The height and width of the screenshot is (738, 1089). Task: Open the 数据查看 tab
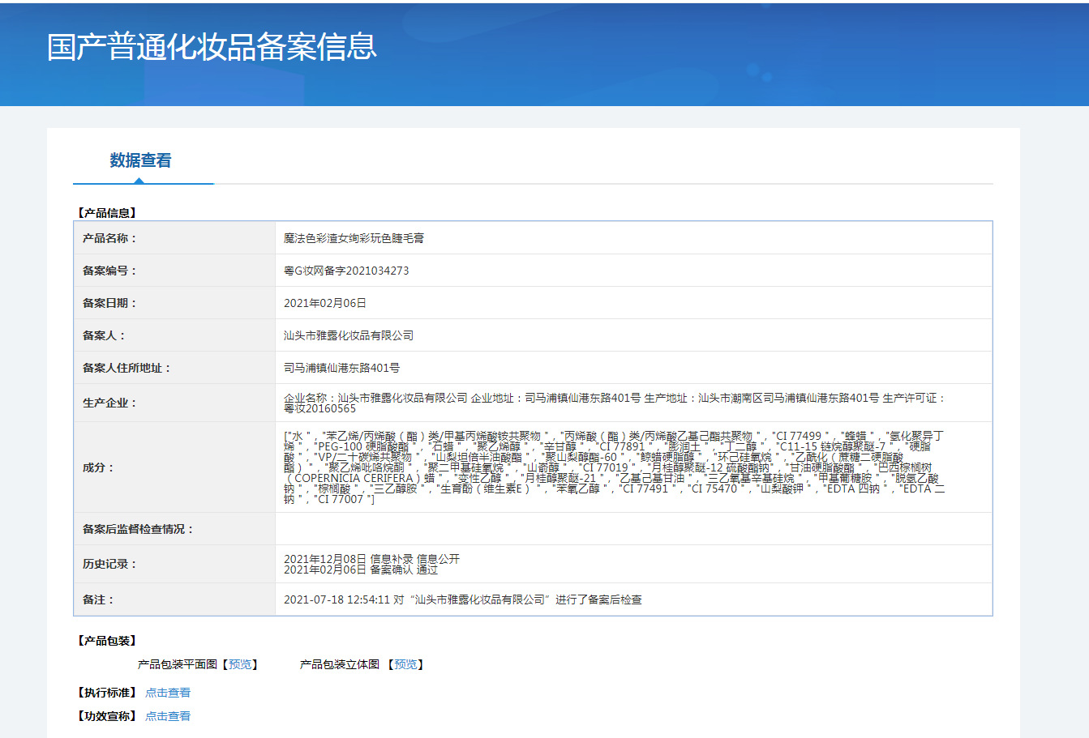(141, 160)
